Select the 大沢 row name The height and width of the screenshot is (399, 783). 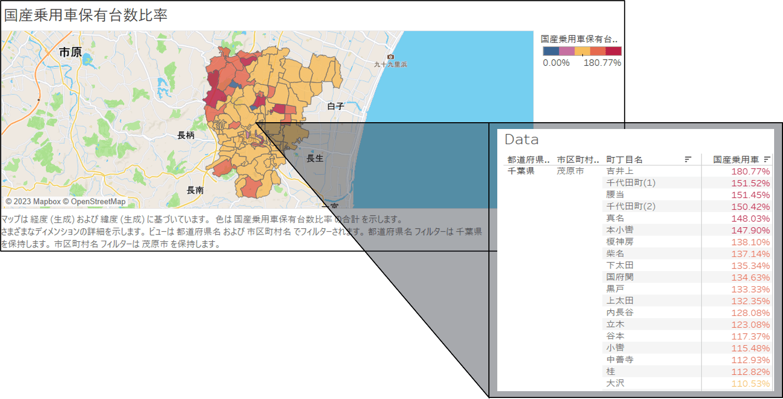[615, 383]
